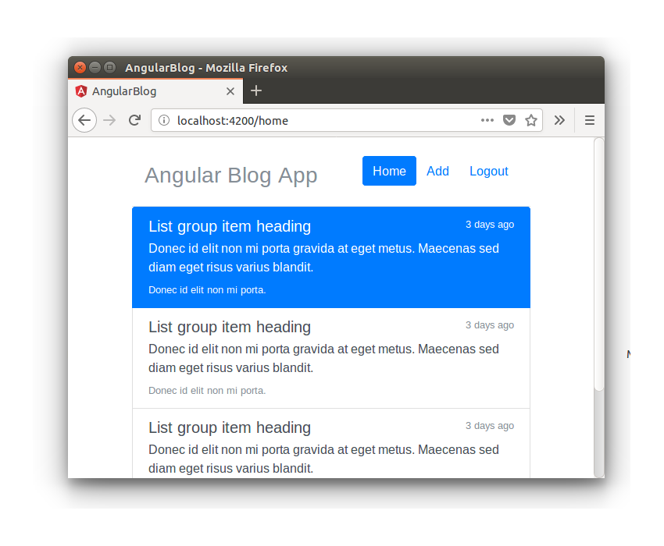Click '3 days ago' in the blue item
This screenshot has height=546, width=664.
pos(490,225)
